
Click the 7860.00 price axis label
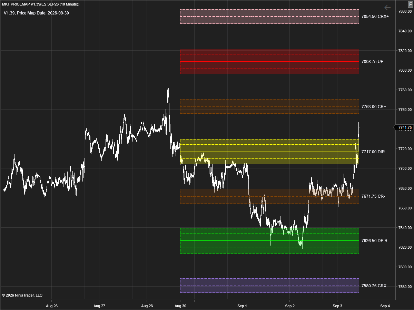tap(405, 11)
